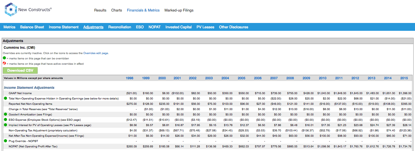The width and height of the screenshot is (415, 151).
Task: Click the $265.09 NOPAT value for 1998
Action: 132,146
